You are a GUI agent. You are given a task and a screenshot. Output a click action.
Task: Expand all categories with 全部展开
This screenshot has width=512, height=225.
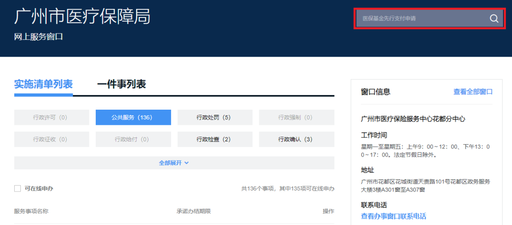click(x=174, y=163)
